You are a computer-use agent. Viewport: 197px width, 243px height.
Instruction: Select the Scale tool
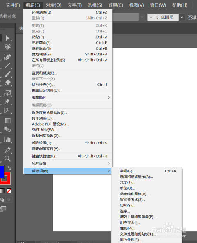pyautogui.click(x=7, y=93)
